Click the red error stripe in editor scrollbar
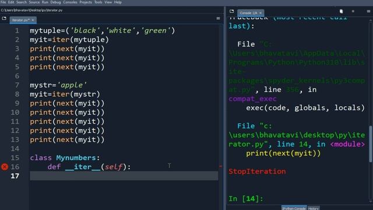Screen dimensions: 373x210 [x=220, y=166]
